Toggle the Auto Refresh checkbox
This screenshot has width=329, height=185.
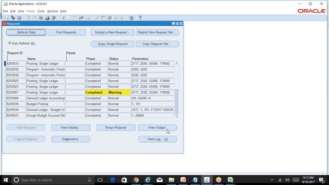pos(9,43)
